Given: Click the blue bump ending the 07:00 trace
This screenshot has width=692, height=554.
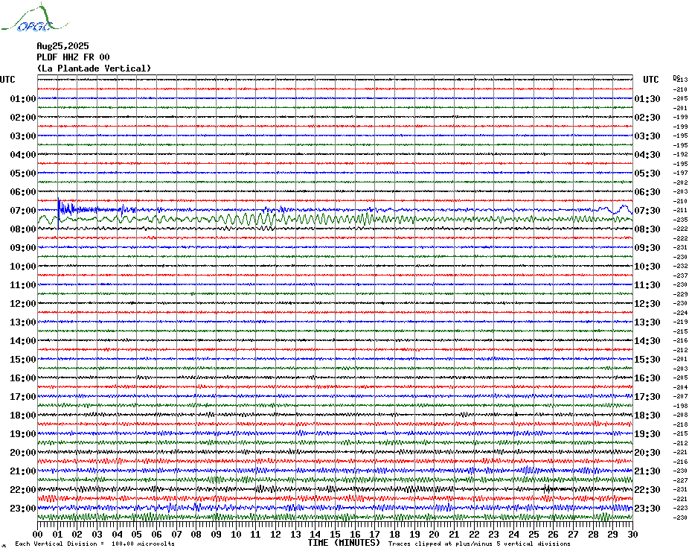Looking at the screenshot, I should pyautogui.click(x=624, y=208).
